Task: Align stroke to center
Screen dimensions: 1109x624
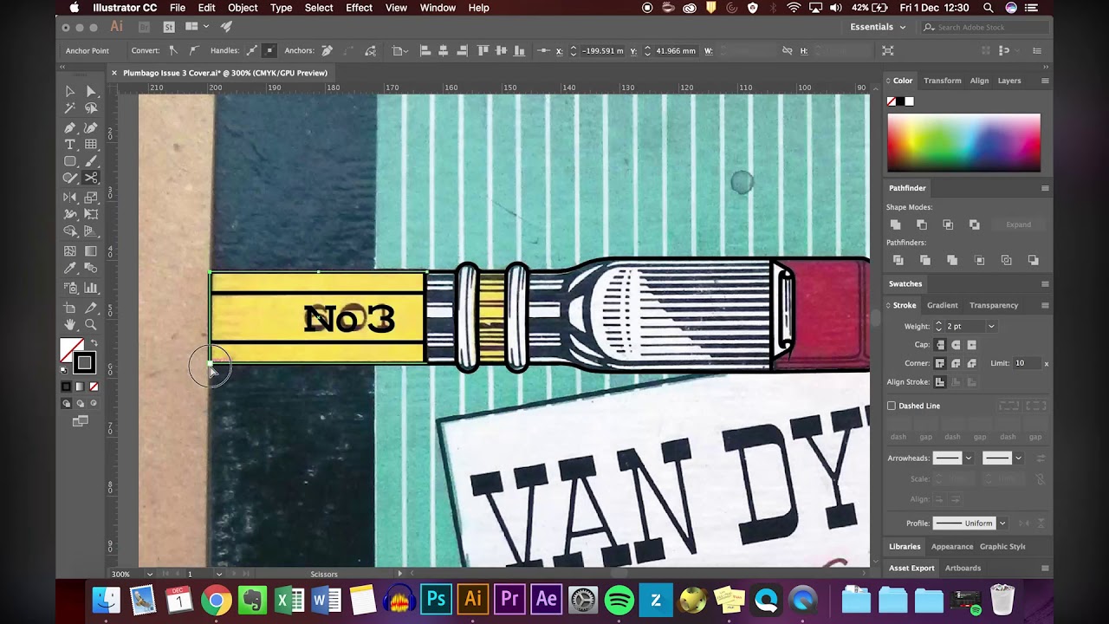Action: coord(940,381)
